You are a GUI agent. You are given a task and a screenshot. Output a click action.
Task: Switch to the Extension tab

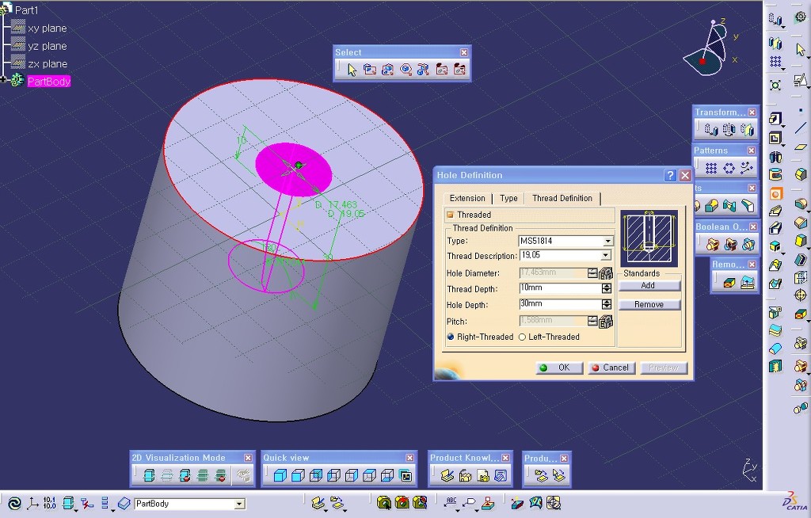pyautogui.click(x=467, y=199)
